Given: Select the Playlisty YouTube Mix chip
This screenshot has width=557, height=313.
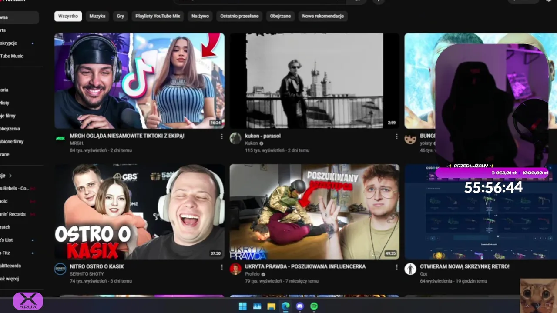Looking at the screenshot, I should click(x=158, y=16).
